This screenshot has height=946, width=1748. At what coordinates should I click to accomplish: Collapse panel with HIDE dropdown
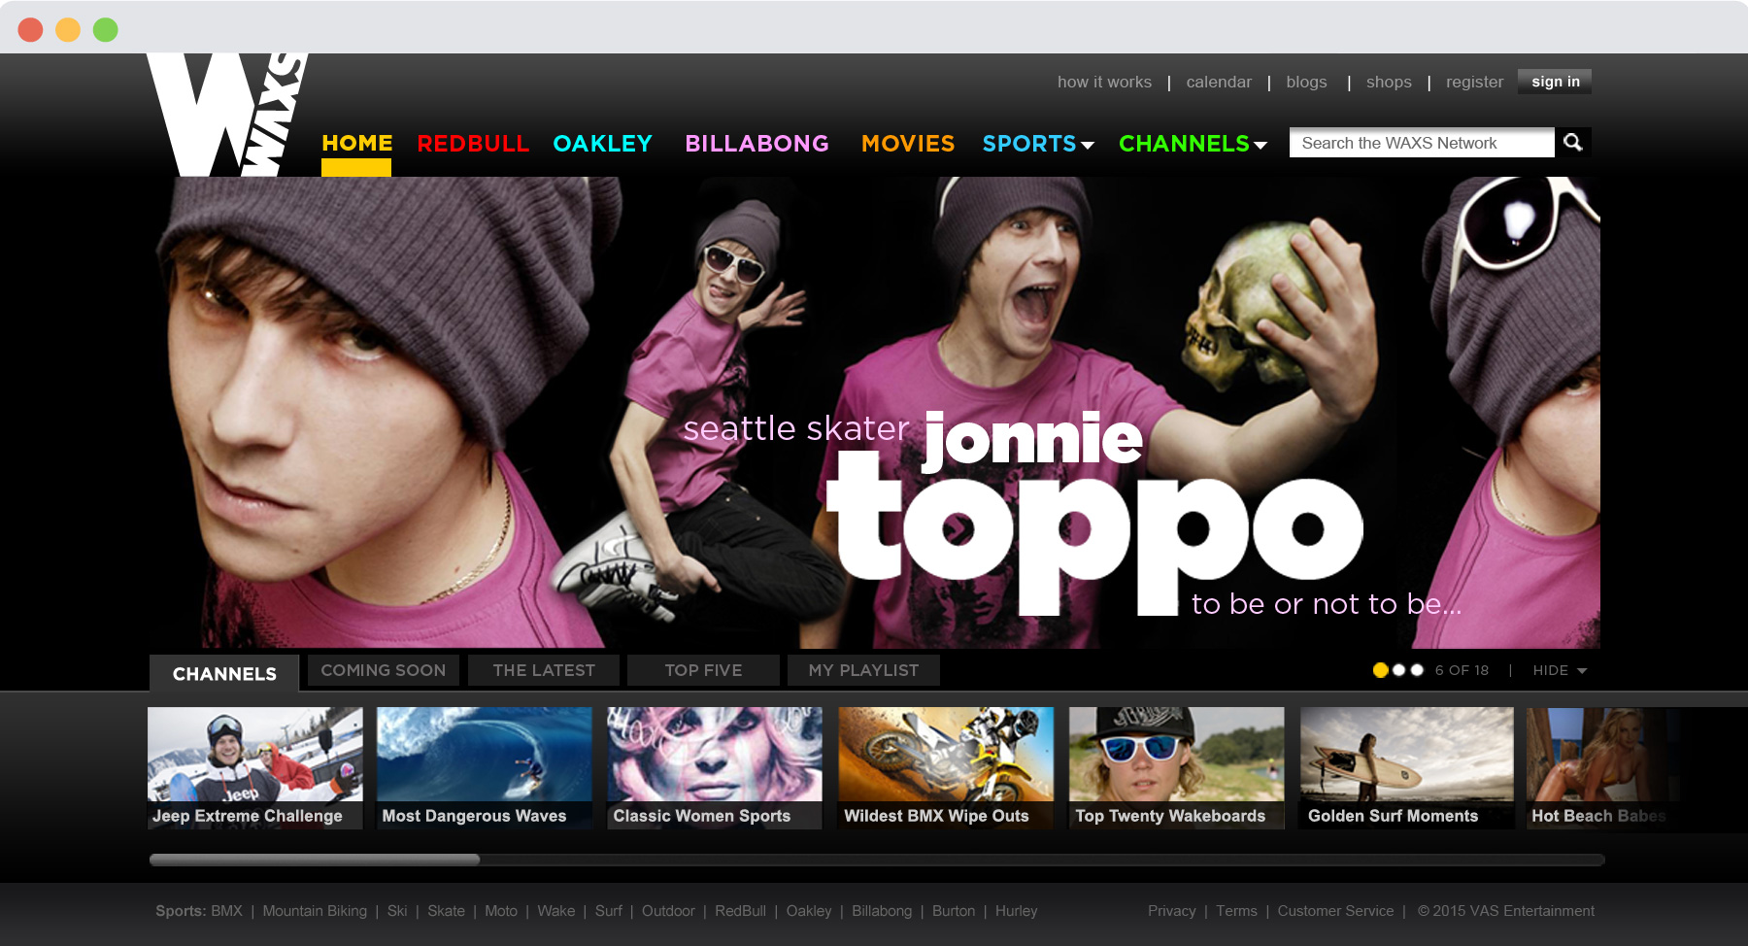pyautogui.click(x=1560, y=670)
